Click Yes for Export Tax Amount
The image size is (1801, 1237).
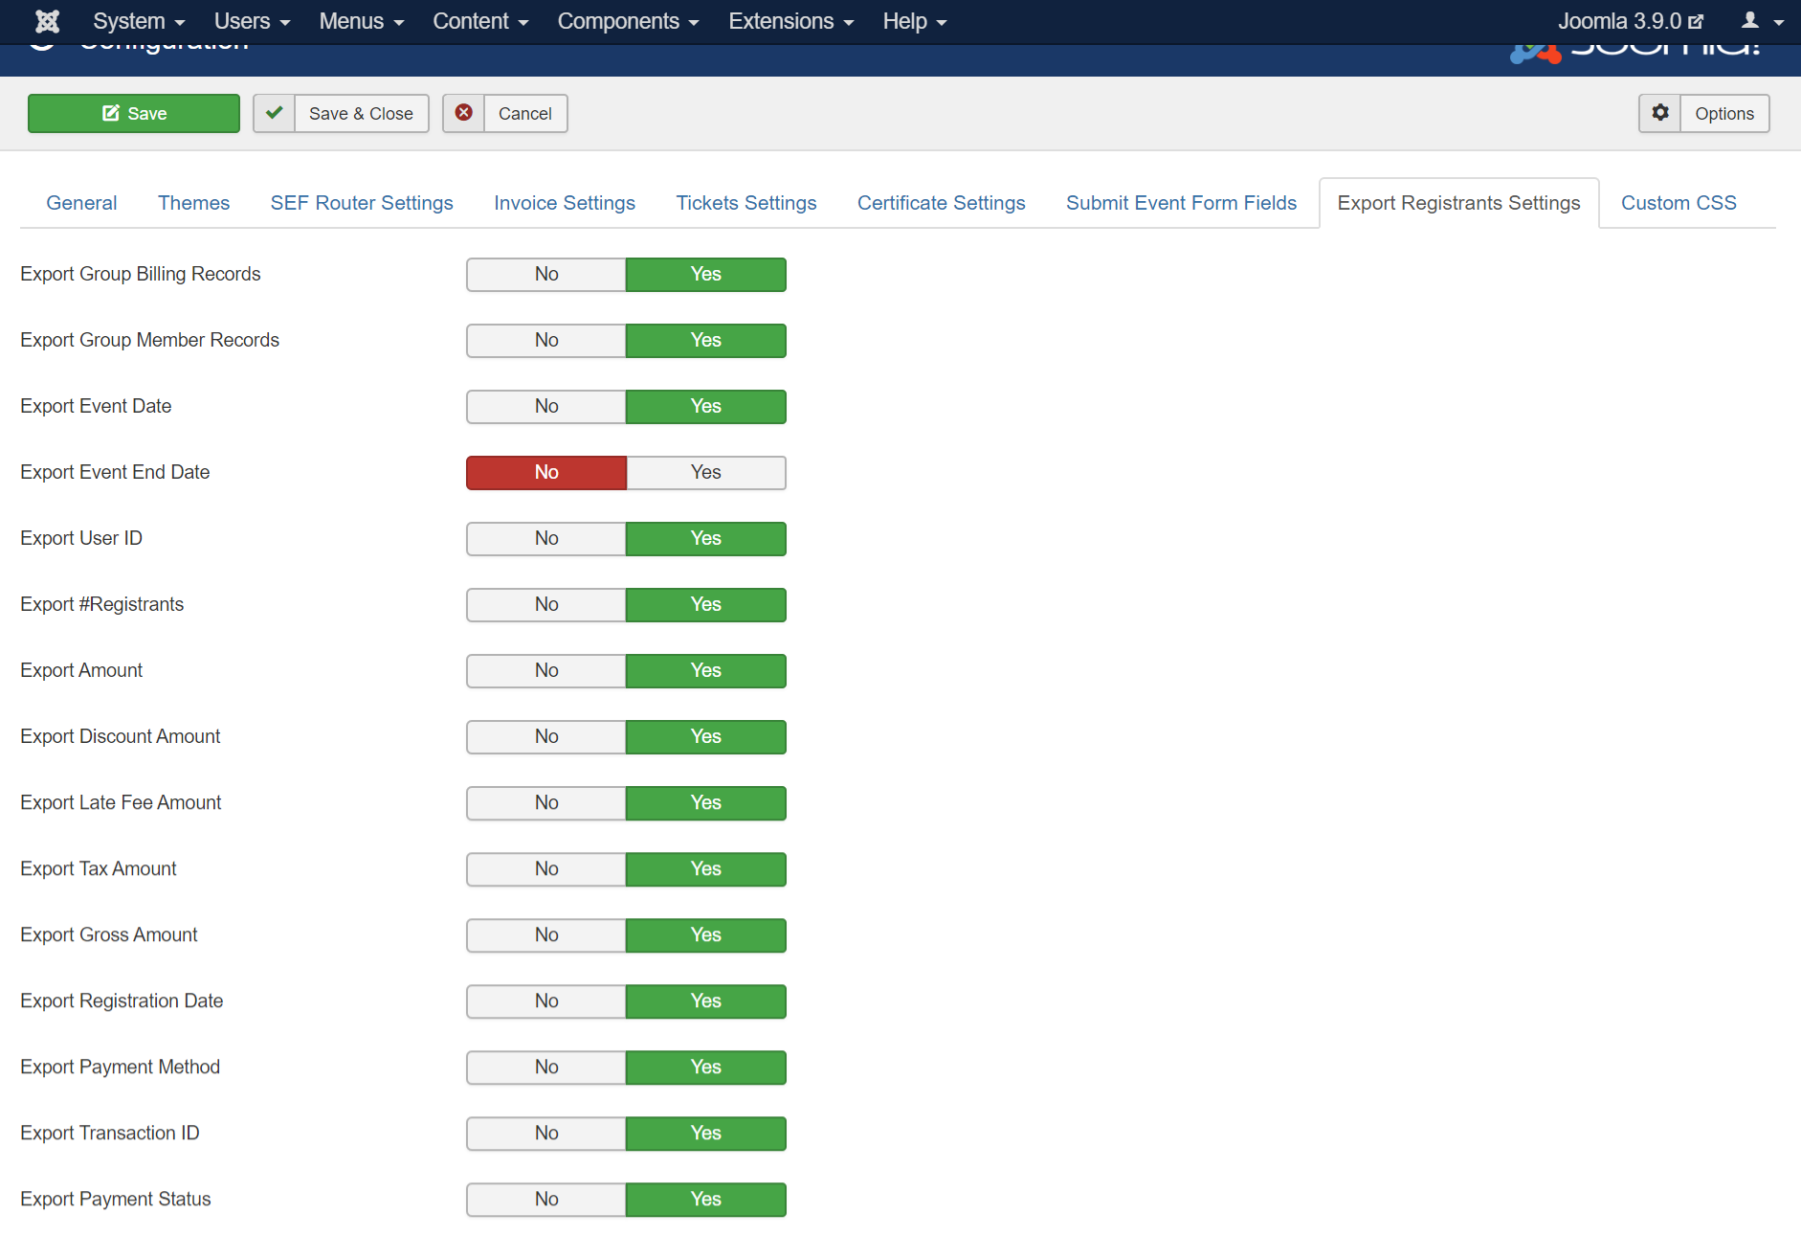point(706,869)
